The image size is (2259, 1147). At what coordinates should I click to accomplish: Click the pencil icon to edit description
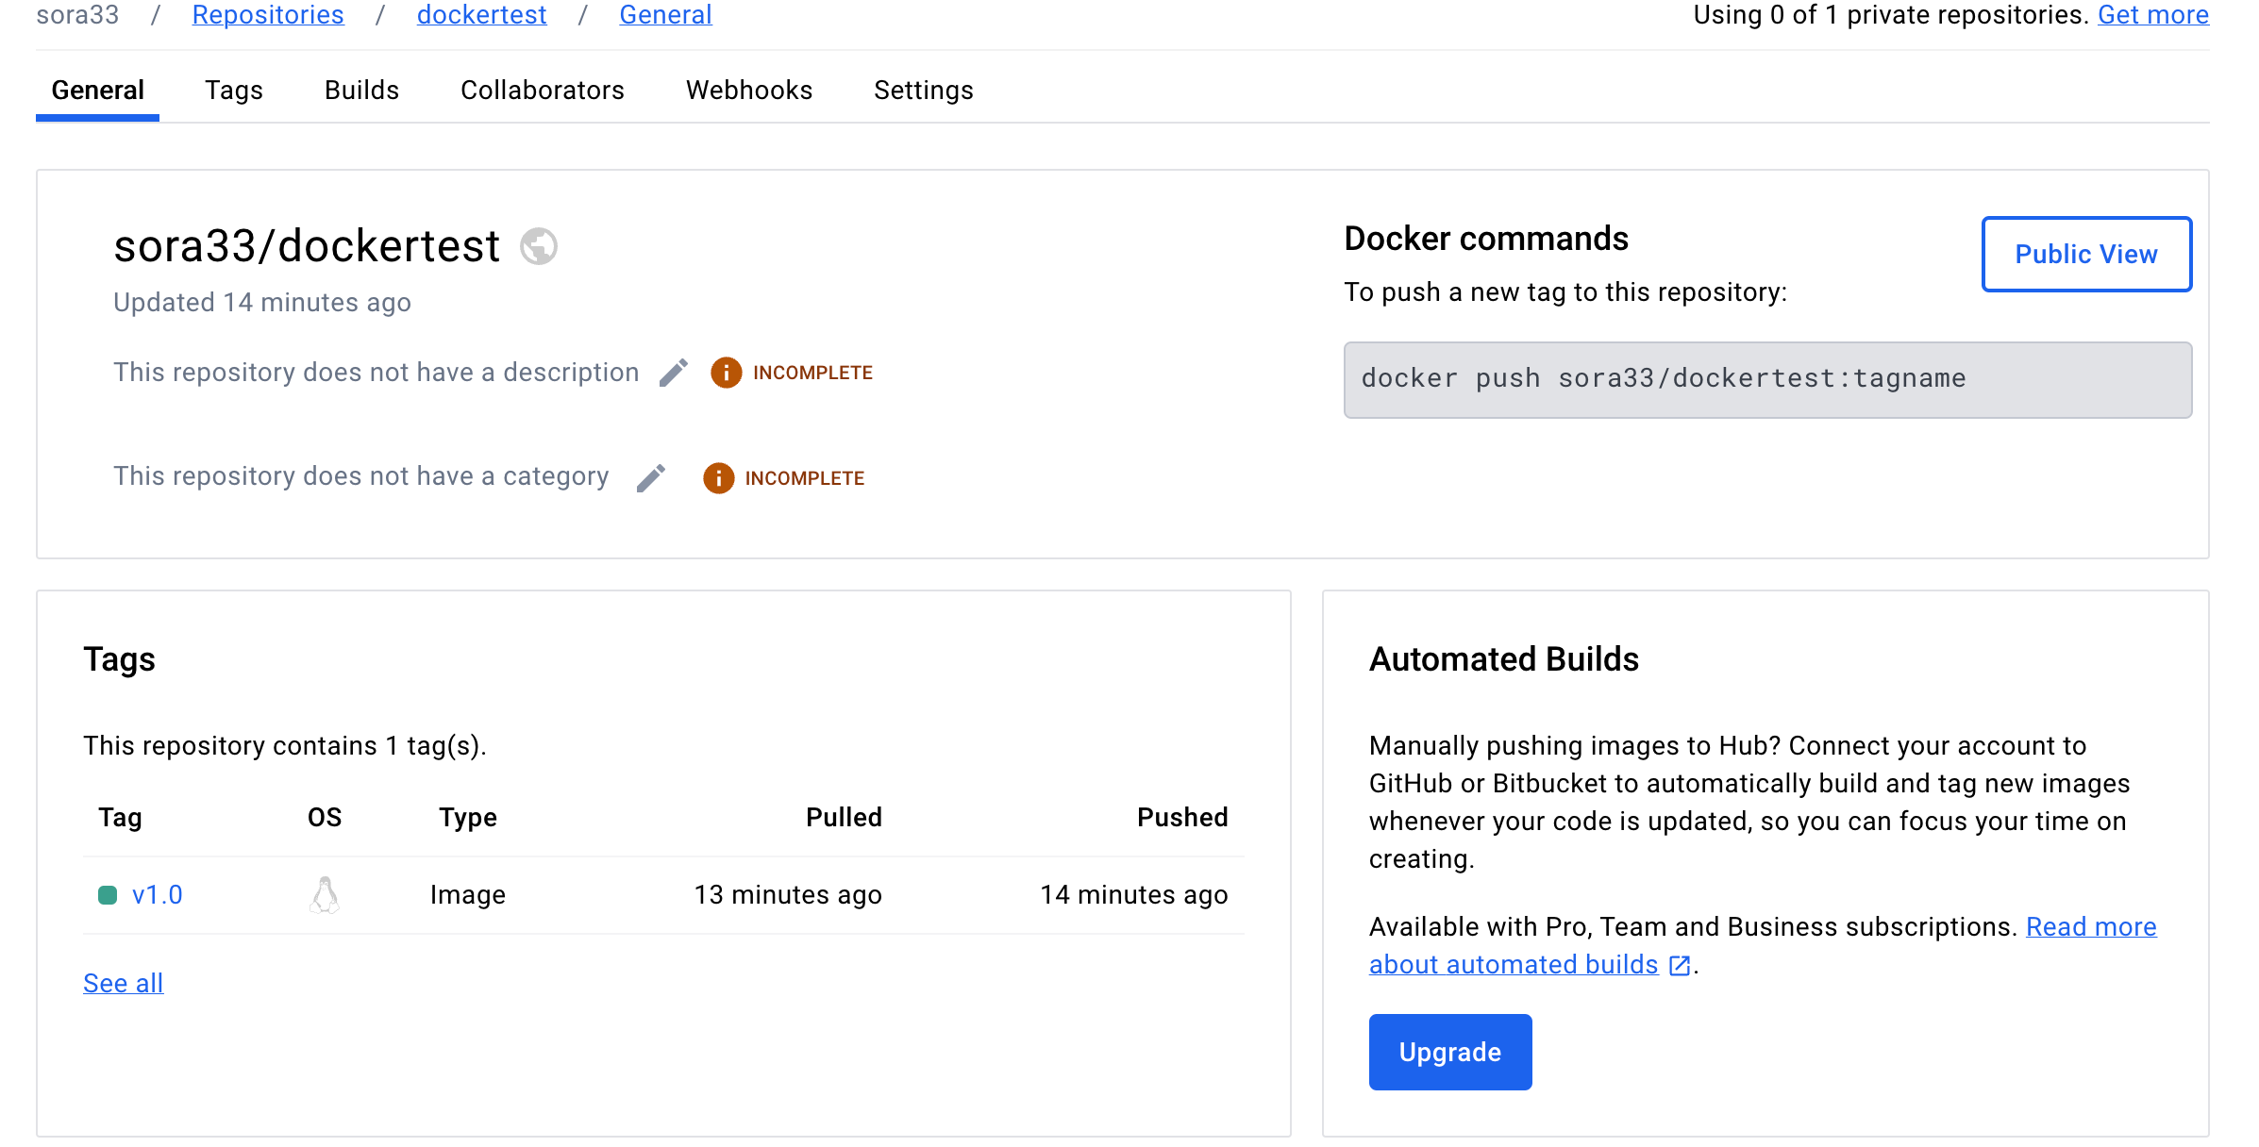[674, 373]
